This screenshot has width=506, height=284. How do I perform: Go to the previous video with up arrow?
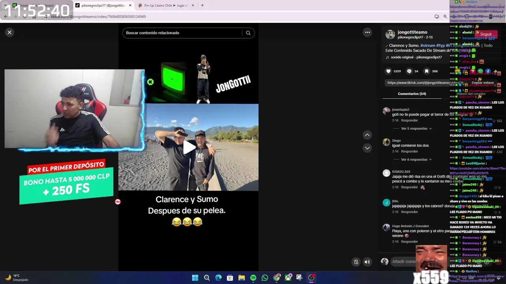click(x=367, y=135)
